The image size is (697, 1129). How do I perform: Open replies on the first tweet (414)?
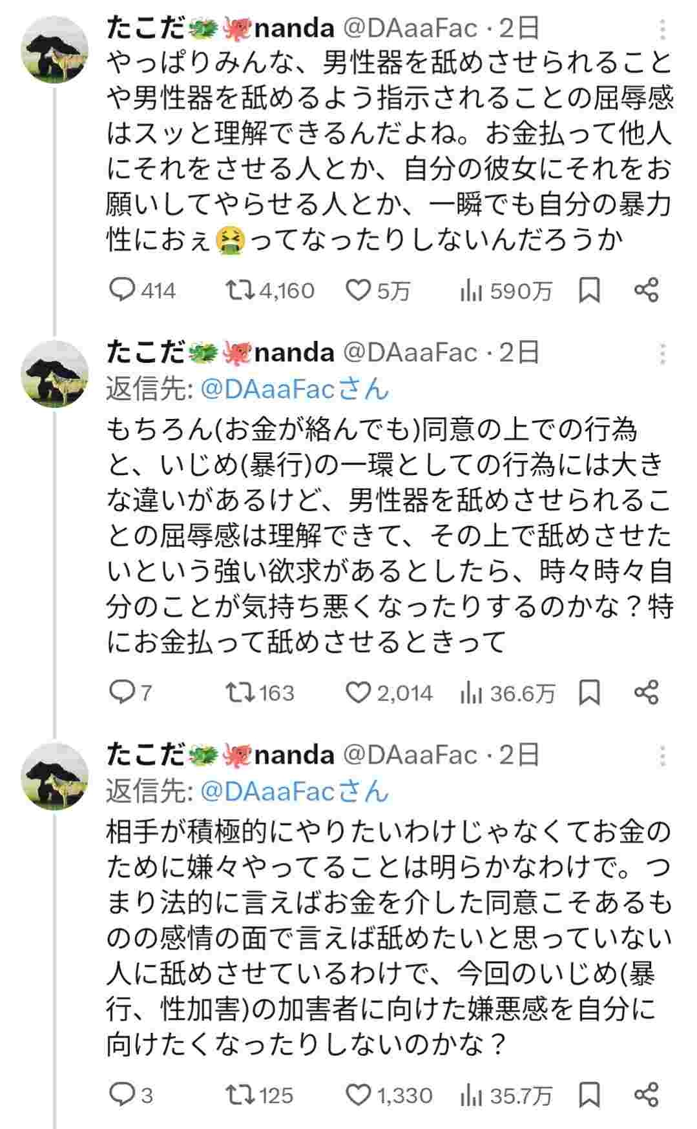121,290
